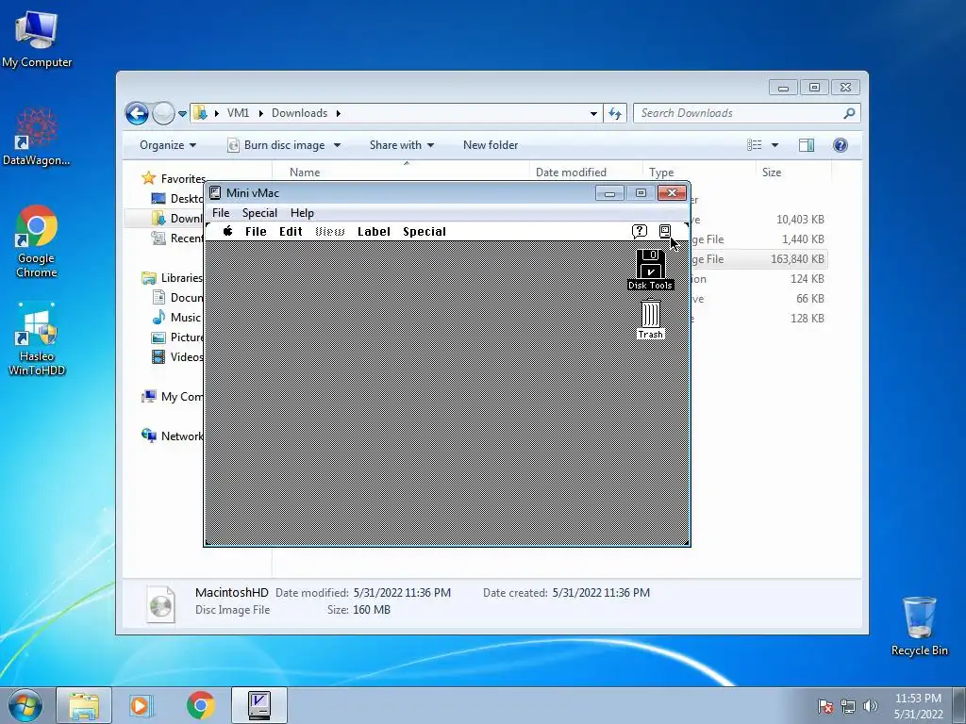Click the taskbar clock showing 11:53 PM
The image size is (966, 724).
(918, 706)
